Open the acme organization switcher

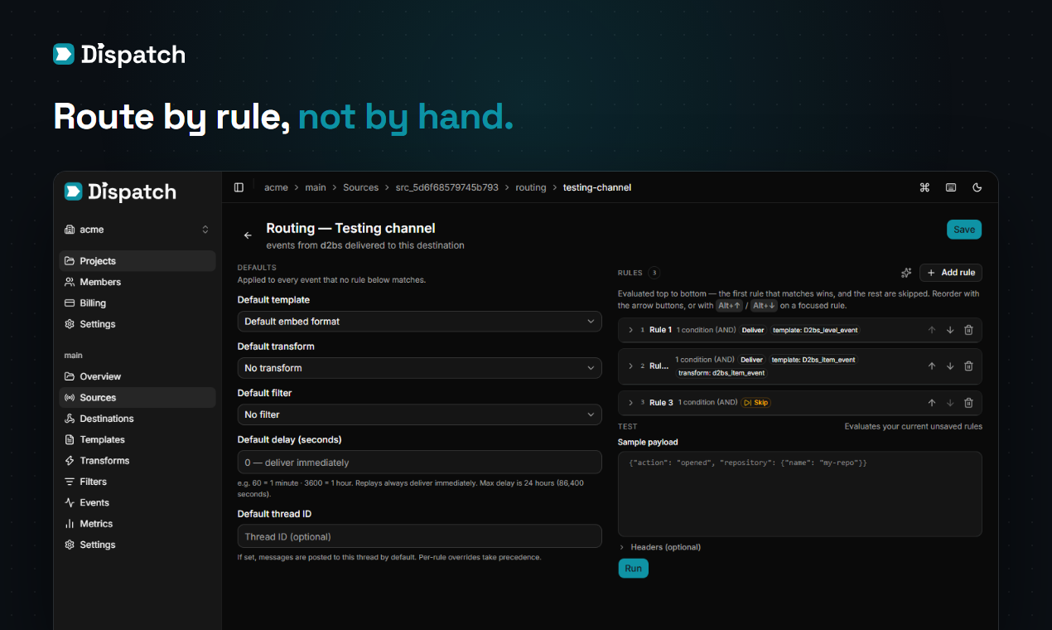pyautogui.click(x=138, y=230)
